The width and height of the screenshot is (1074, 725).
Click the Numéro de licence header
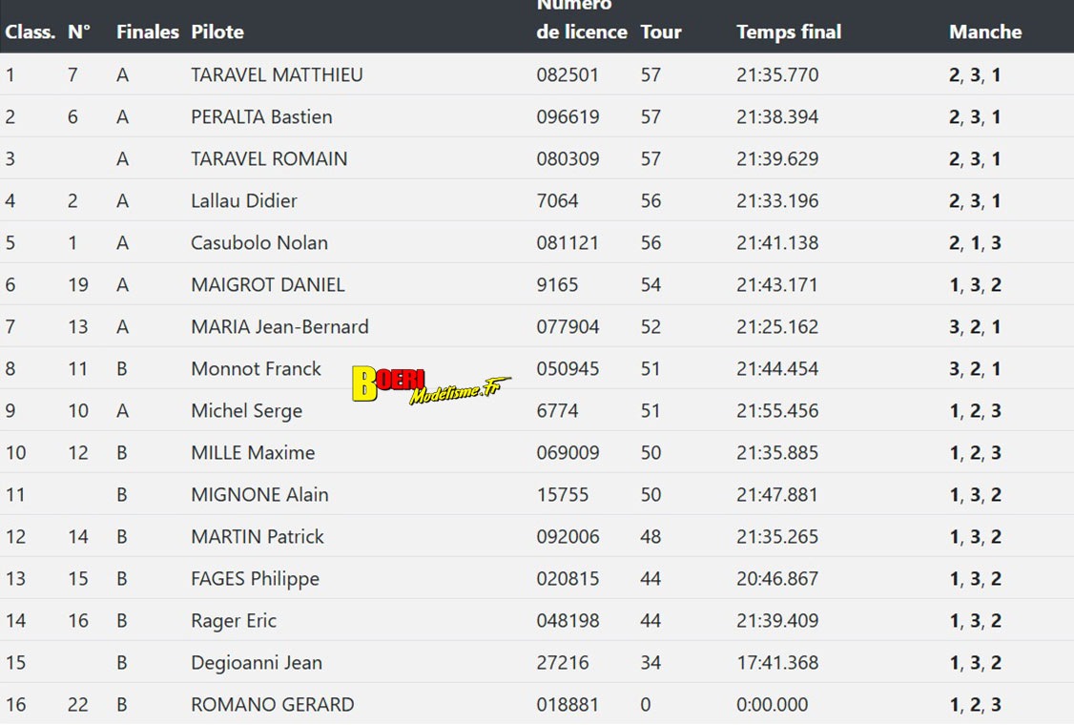(x=581, y=21)
